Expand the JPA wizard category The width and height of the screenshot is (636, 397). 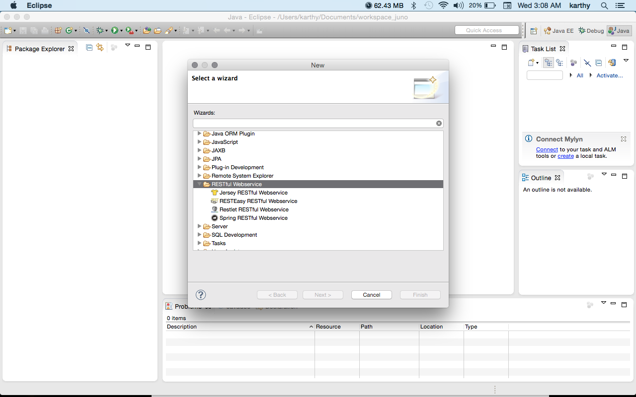tap(199, 159)
